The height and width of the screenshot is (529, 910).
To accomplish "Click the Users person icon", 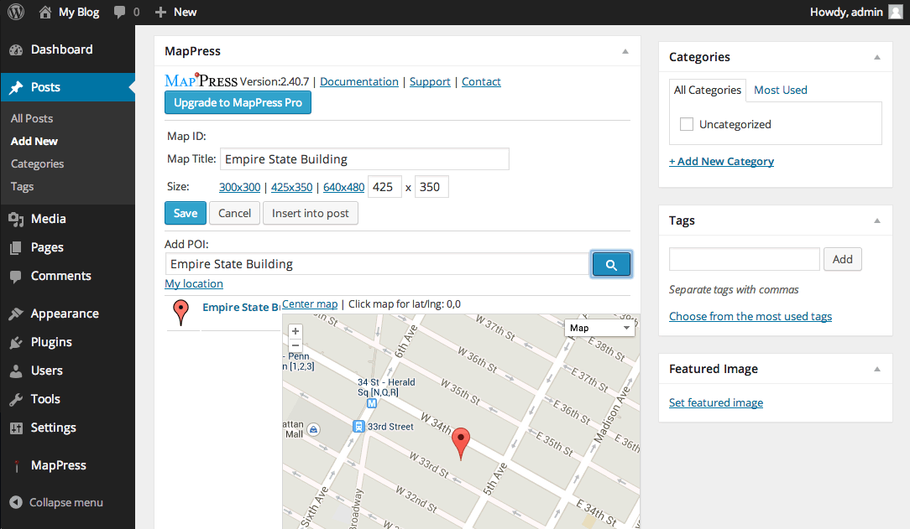I will click(x=16, y=371).
